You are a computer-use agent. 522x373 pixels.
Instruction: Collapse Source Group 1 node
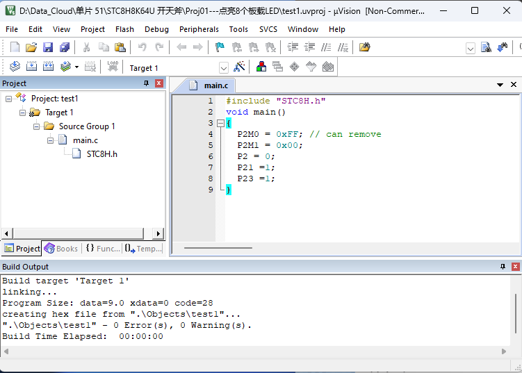[x=37, y=127]
